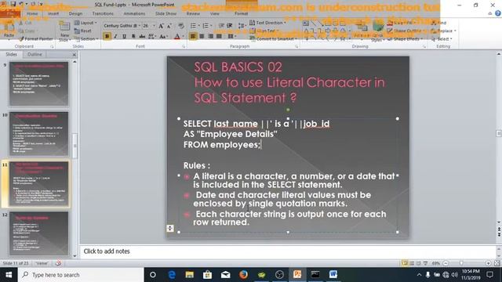Click the Reset slide button
Screen dimensions: 502x282
[x=83, y=31]
